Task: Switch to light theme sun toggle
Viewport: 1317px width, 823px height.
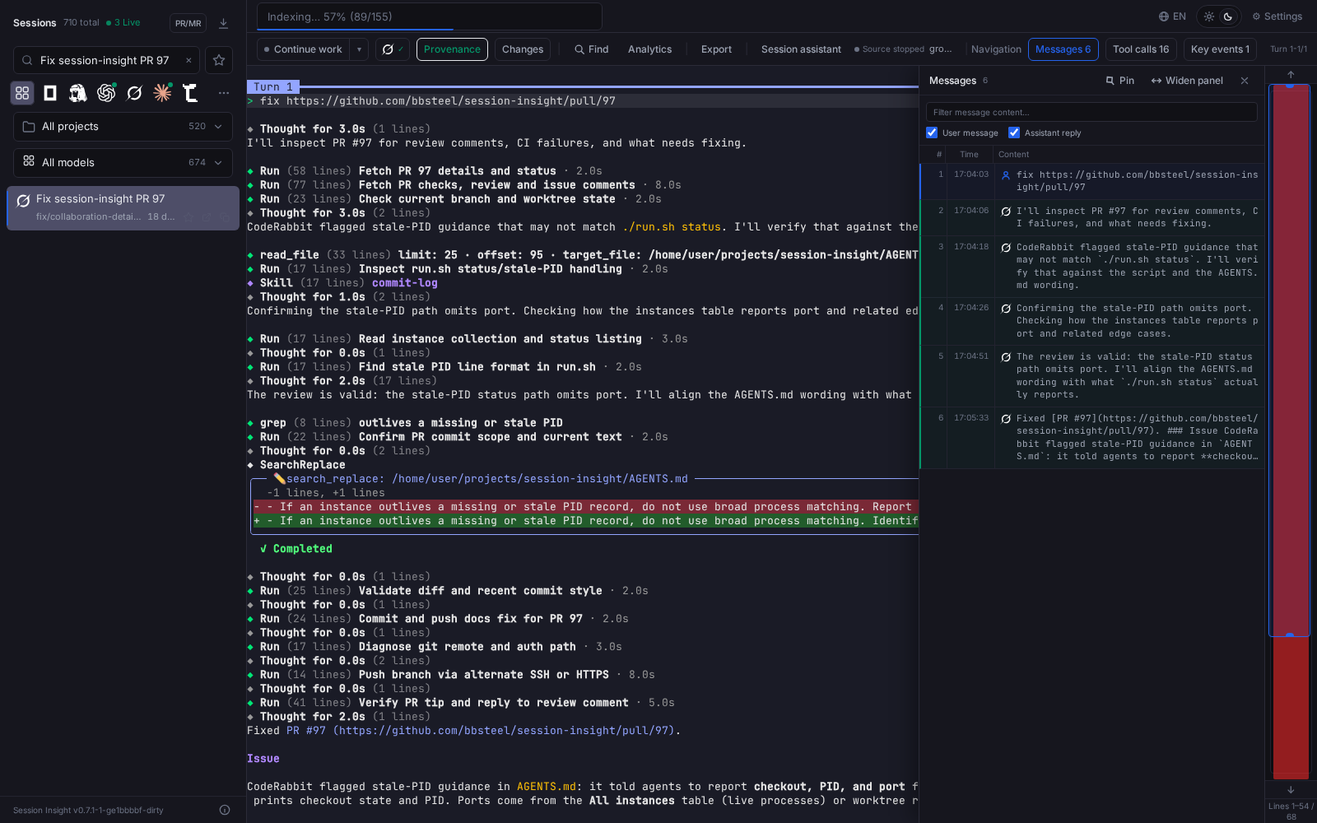Action: point(1209,16)
